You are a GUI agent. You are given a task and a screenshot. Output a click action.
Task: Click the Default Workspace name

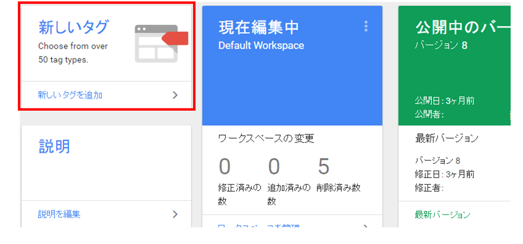point(261,46)
